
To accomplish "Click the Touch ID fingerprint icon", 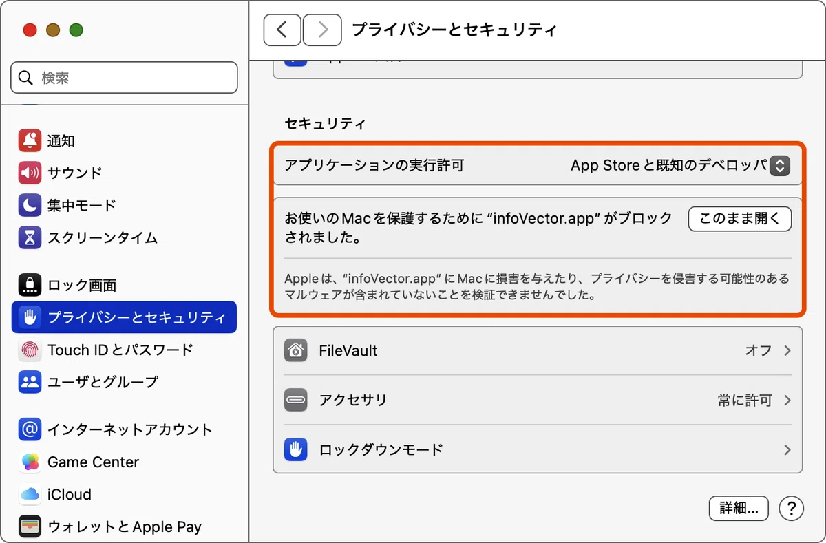I will [x=30, y=350].
